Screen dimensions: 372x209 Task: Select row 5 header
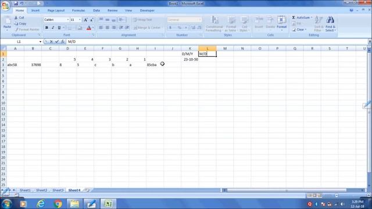coord(3,76)
